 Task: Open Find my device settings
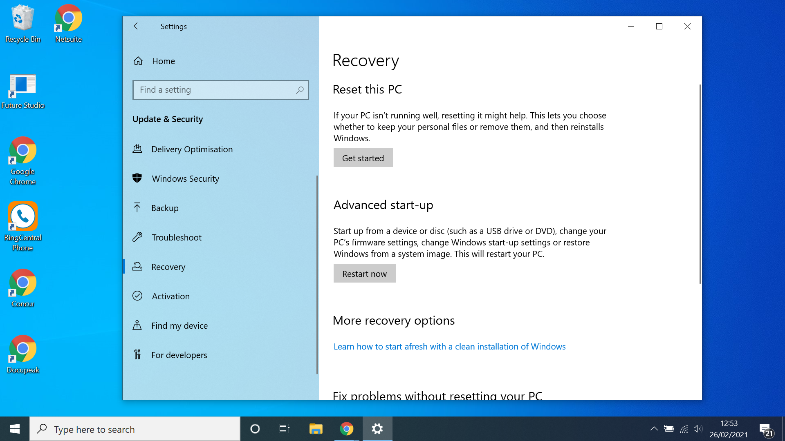(x=179, y=325)
